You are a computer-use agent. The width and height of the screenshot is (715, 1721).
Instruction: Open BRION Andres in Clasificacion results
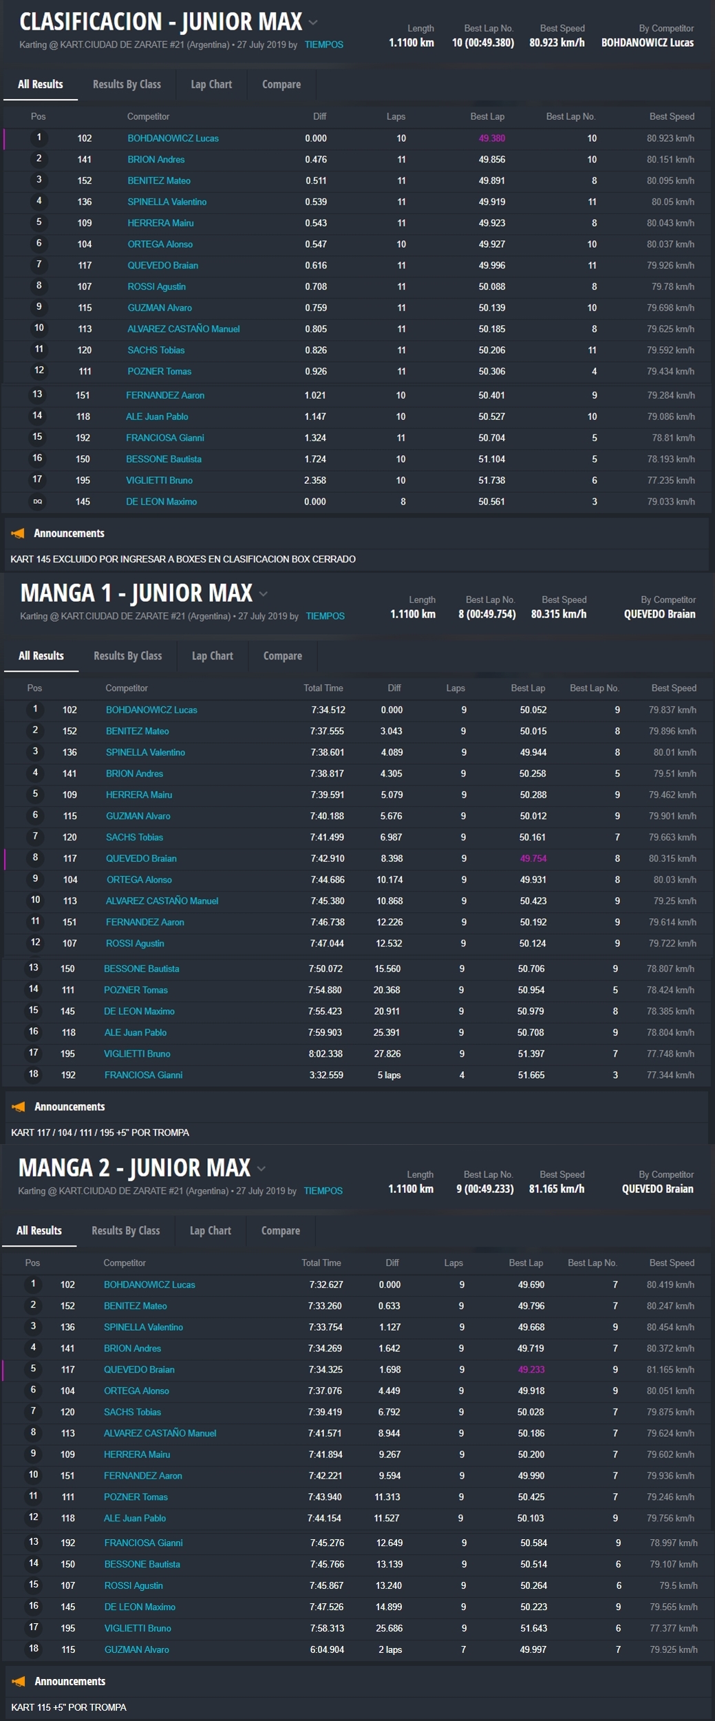click(x=156, y=160)
